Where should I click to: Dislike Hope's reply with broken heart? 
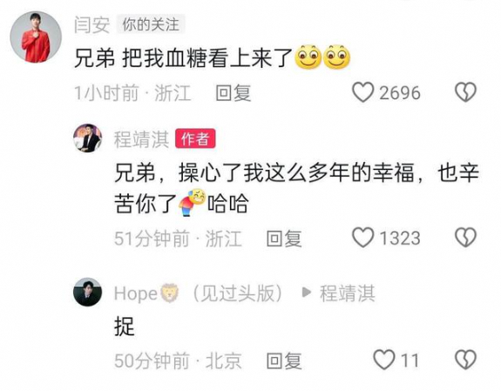click(465, 360)
